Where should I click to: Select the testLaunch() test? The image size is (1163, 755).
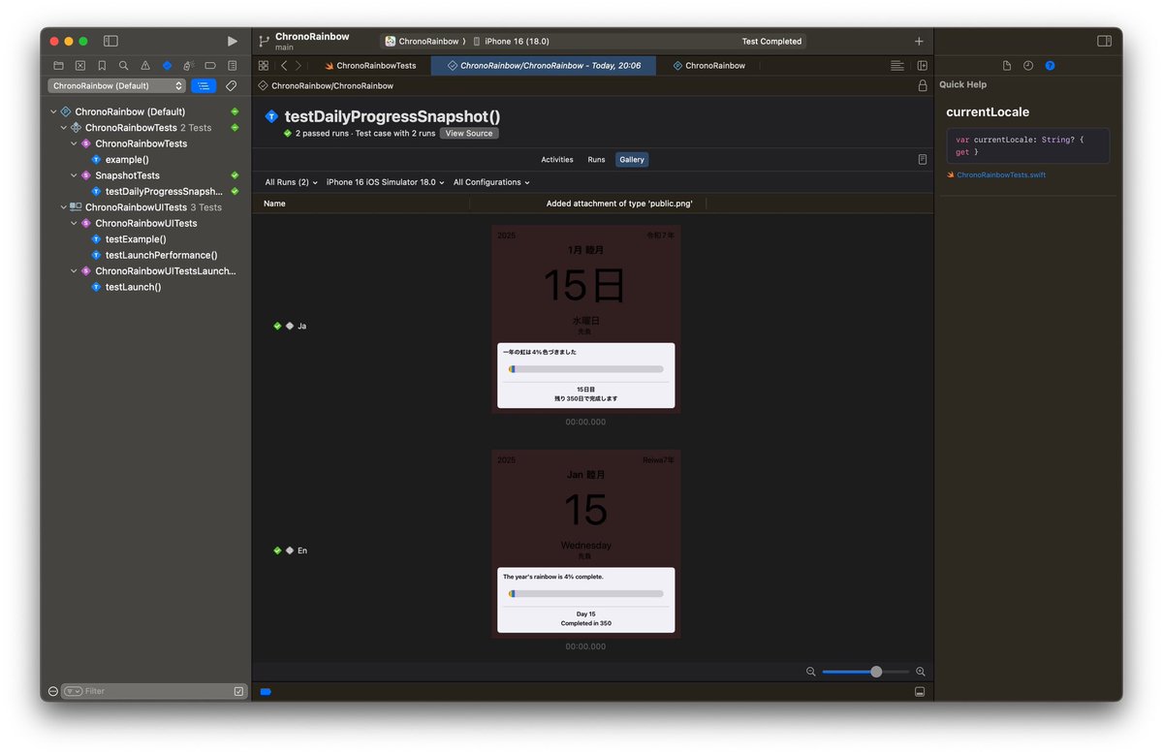pyautogui.click(x=133, y=287)
